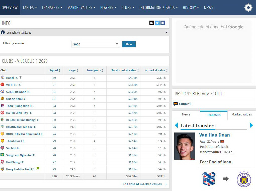This screenshot has width=256, height=191.
Task: Open the settings gear icon
Action: [248, 8]
